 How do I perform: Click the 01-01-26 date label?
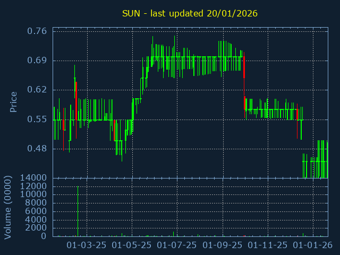coord(313,245)
